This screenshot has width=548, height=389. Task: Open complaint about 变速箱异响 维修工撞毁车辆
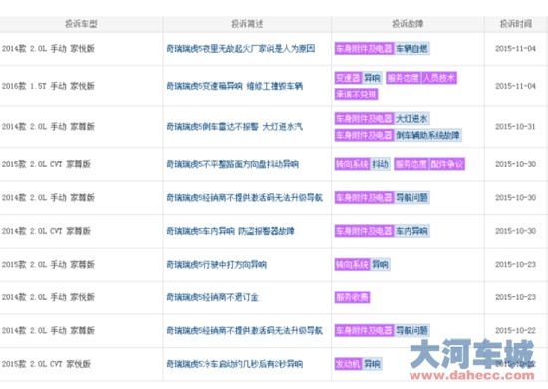pos(234,86)
